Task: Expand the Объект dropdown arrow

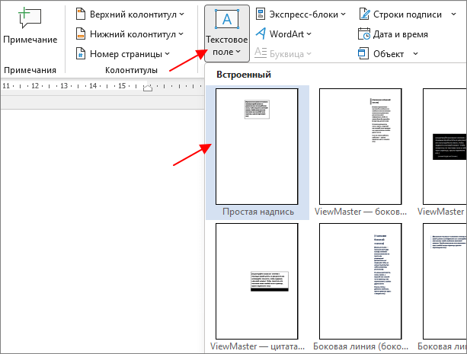Action: [x=415, y=54]
